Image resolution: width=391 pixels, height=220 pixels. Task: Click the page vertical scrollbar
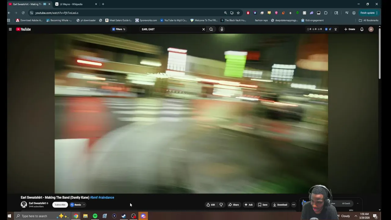click(x=380, y=53)
